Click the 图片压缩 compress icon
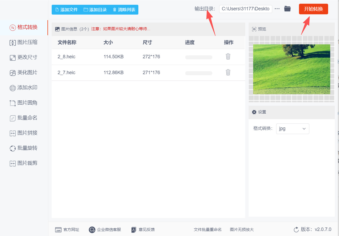 (x=13, y=43)
